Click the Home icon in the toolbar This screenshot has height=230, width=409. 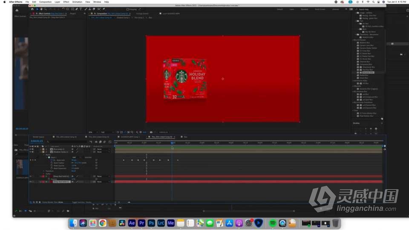(32, 9)
